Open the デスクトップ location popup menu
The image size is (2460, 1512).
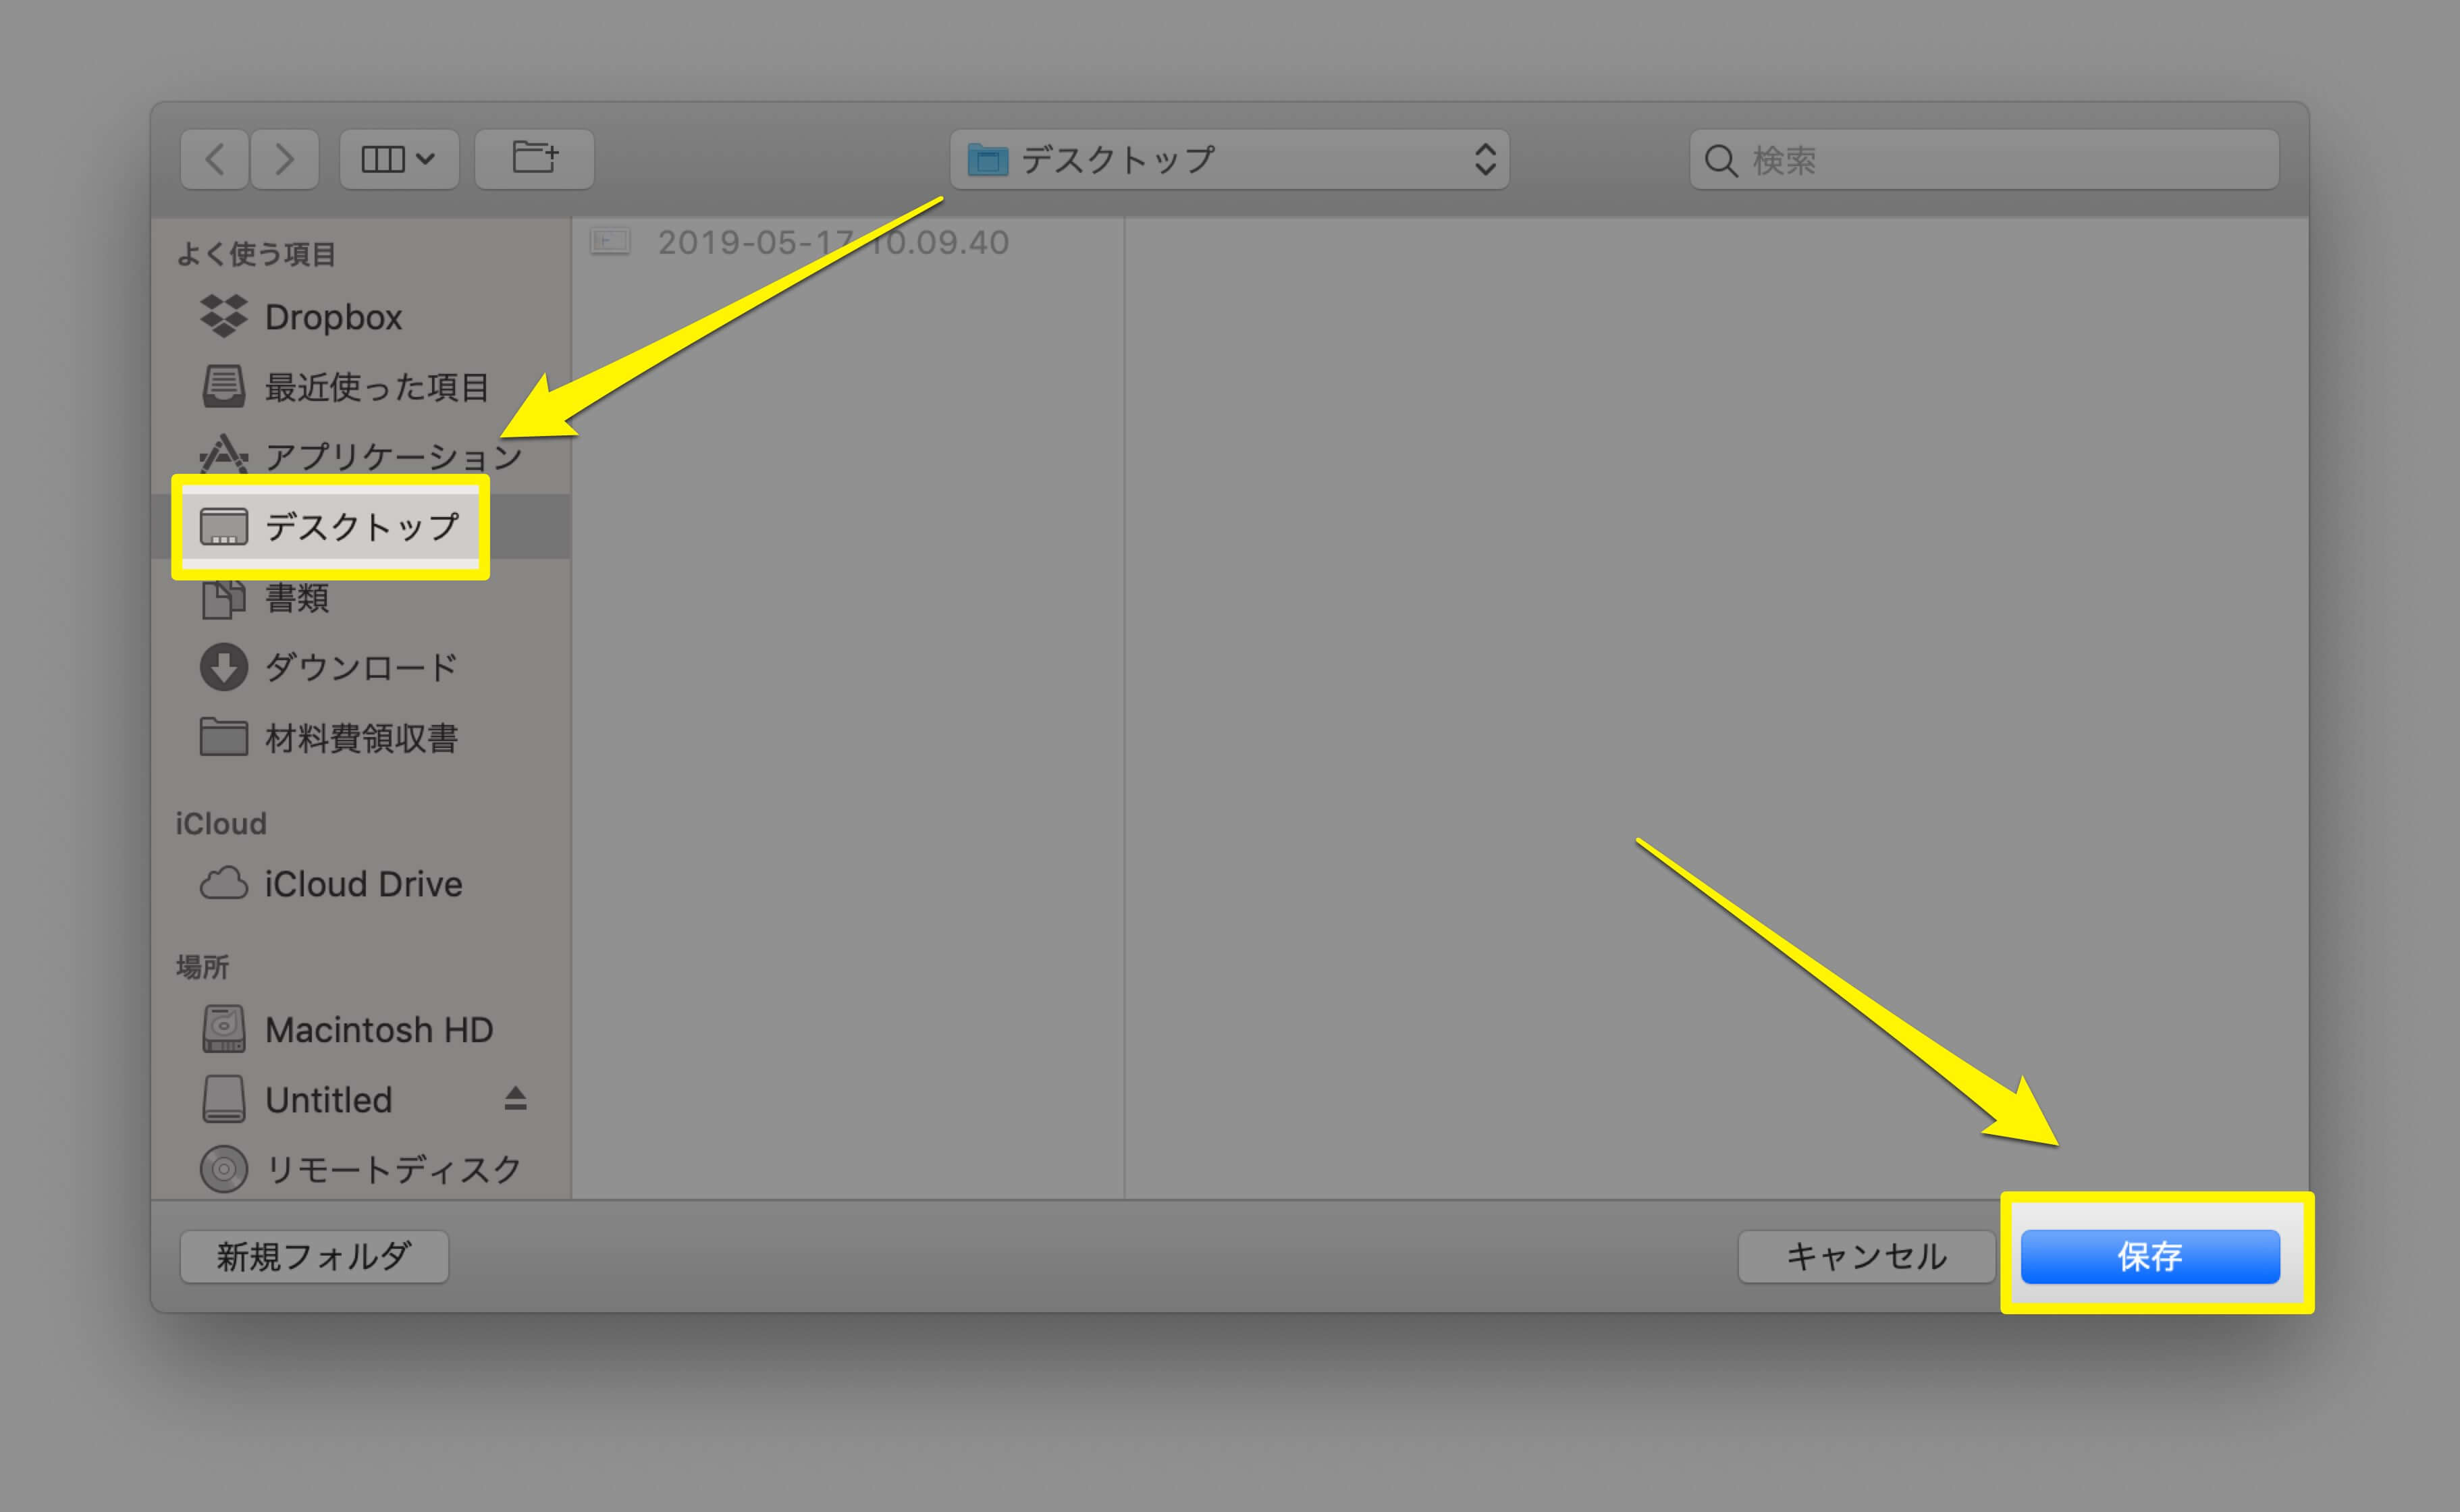pos(1230,159)
